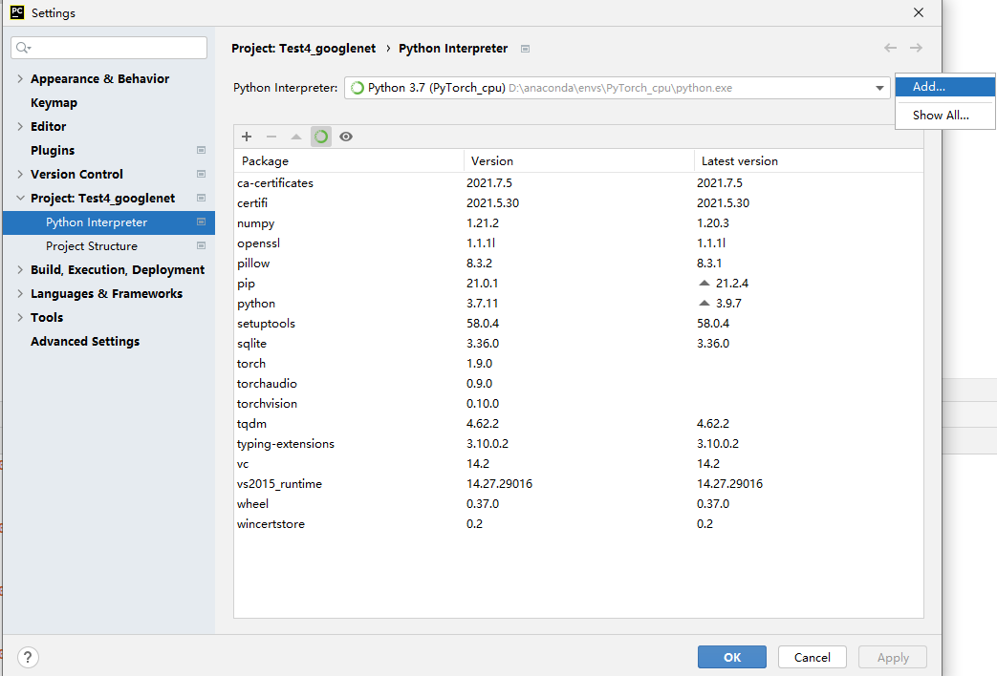Open Advanced Settings
This screenshot has width=997, height=676.
click(85, 341)
